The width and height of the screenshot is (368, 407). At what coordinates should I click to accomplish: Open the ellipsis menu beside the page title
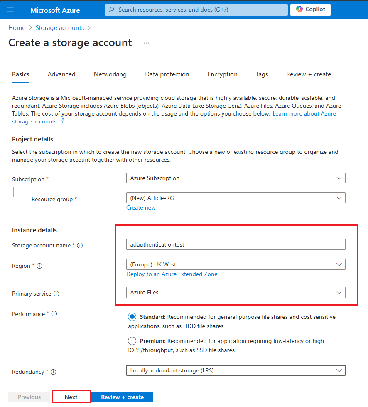coord(146,43)
